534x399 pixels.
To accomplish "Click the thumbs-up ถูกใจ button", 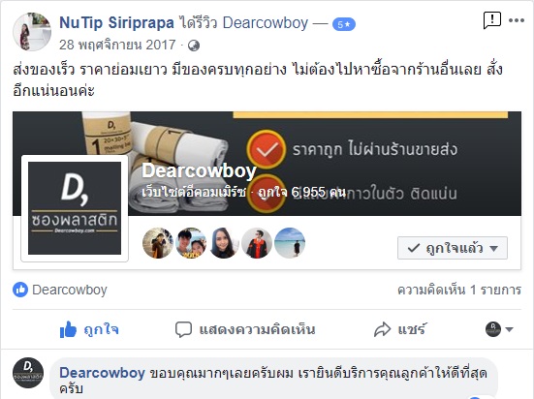I will pos(89,329).
